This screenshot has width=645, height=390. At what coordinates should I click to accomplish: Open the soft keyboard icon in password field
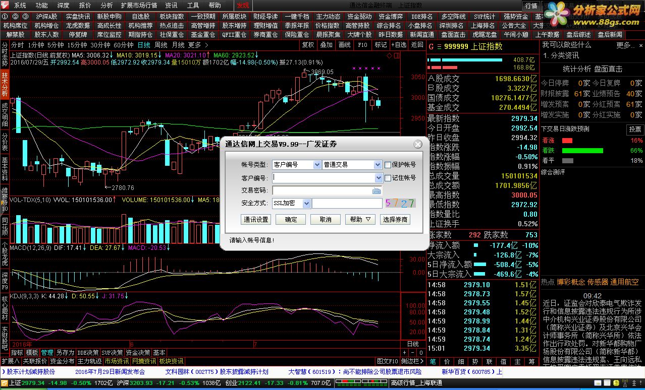pos(377,191)
